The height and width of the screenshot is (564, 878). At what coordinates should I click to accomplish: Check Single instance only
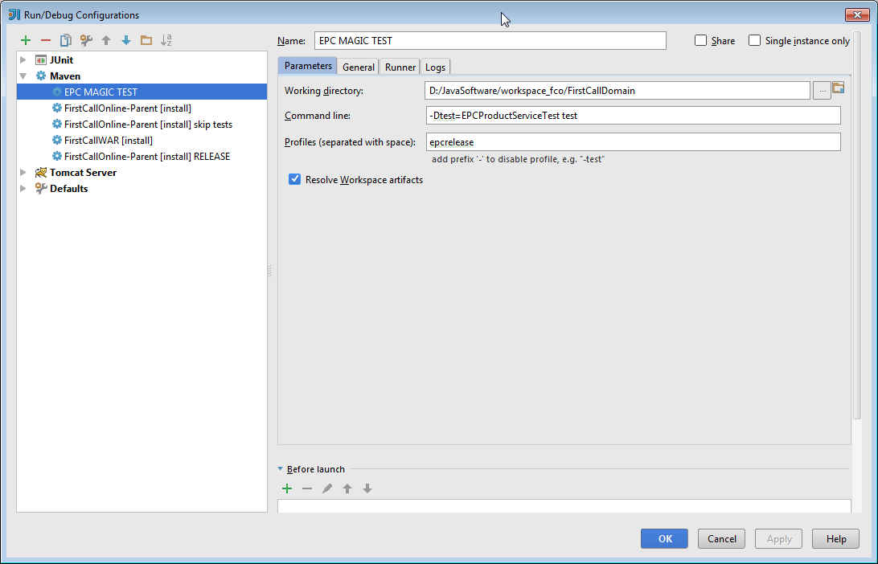pos(753,40)
